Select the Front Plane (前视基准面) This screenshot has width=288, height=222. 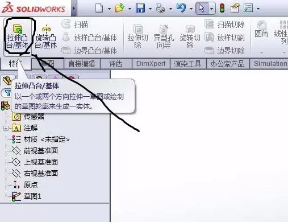35,151
